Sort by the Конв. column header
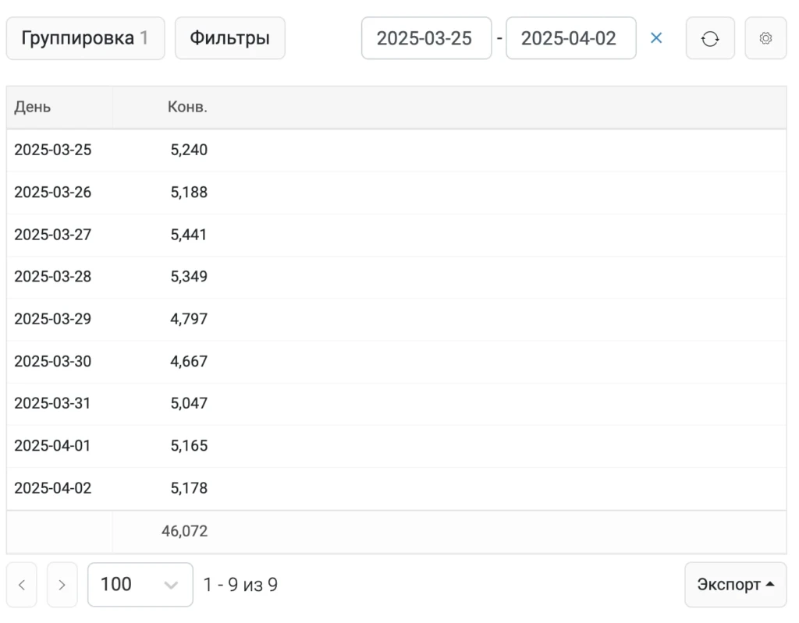 tap(187, 107)
